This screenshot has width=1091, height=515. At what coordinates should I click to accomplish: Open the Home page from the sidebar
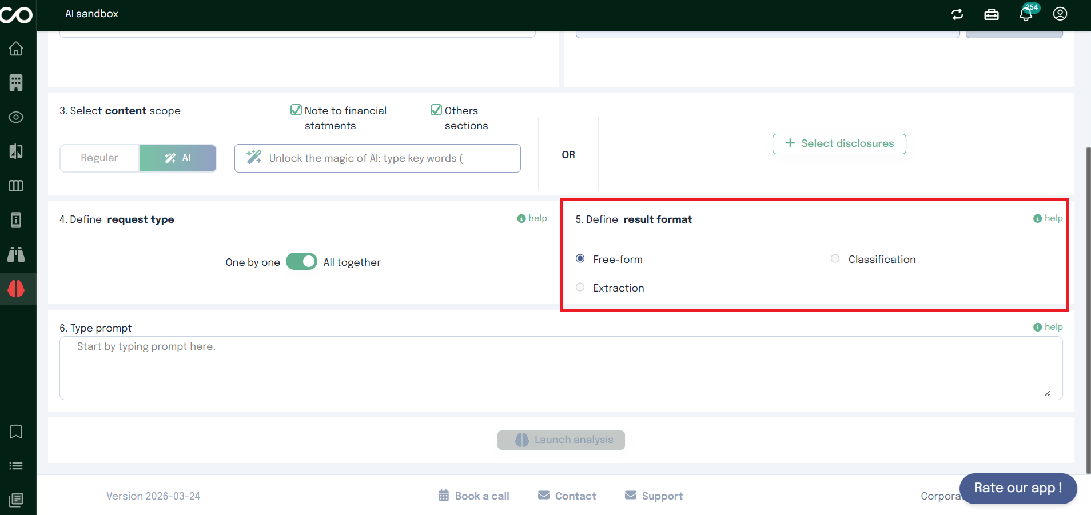[16, 49]
